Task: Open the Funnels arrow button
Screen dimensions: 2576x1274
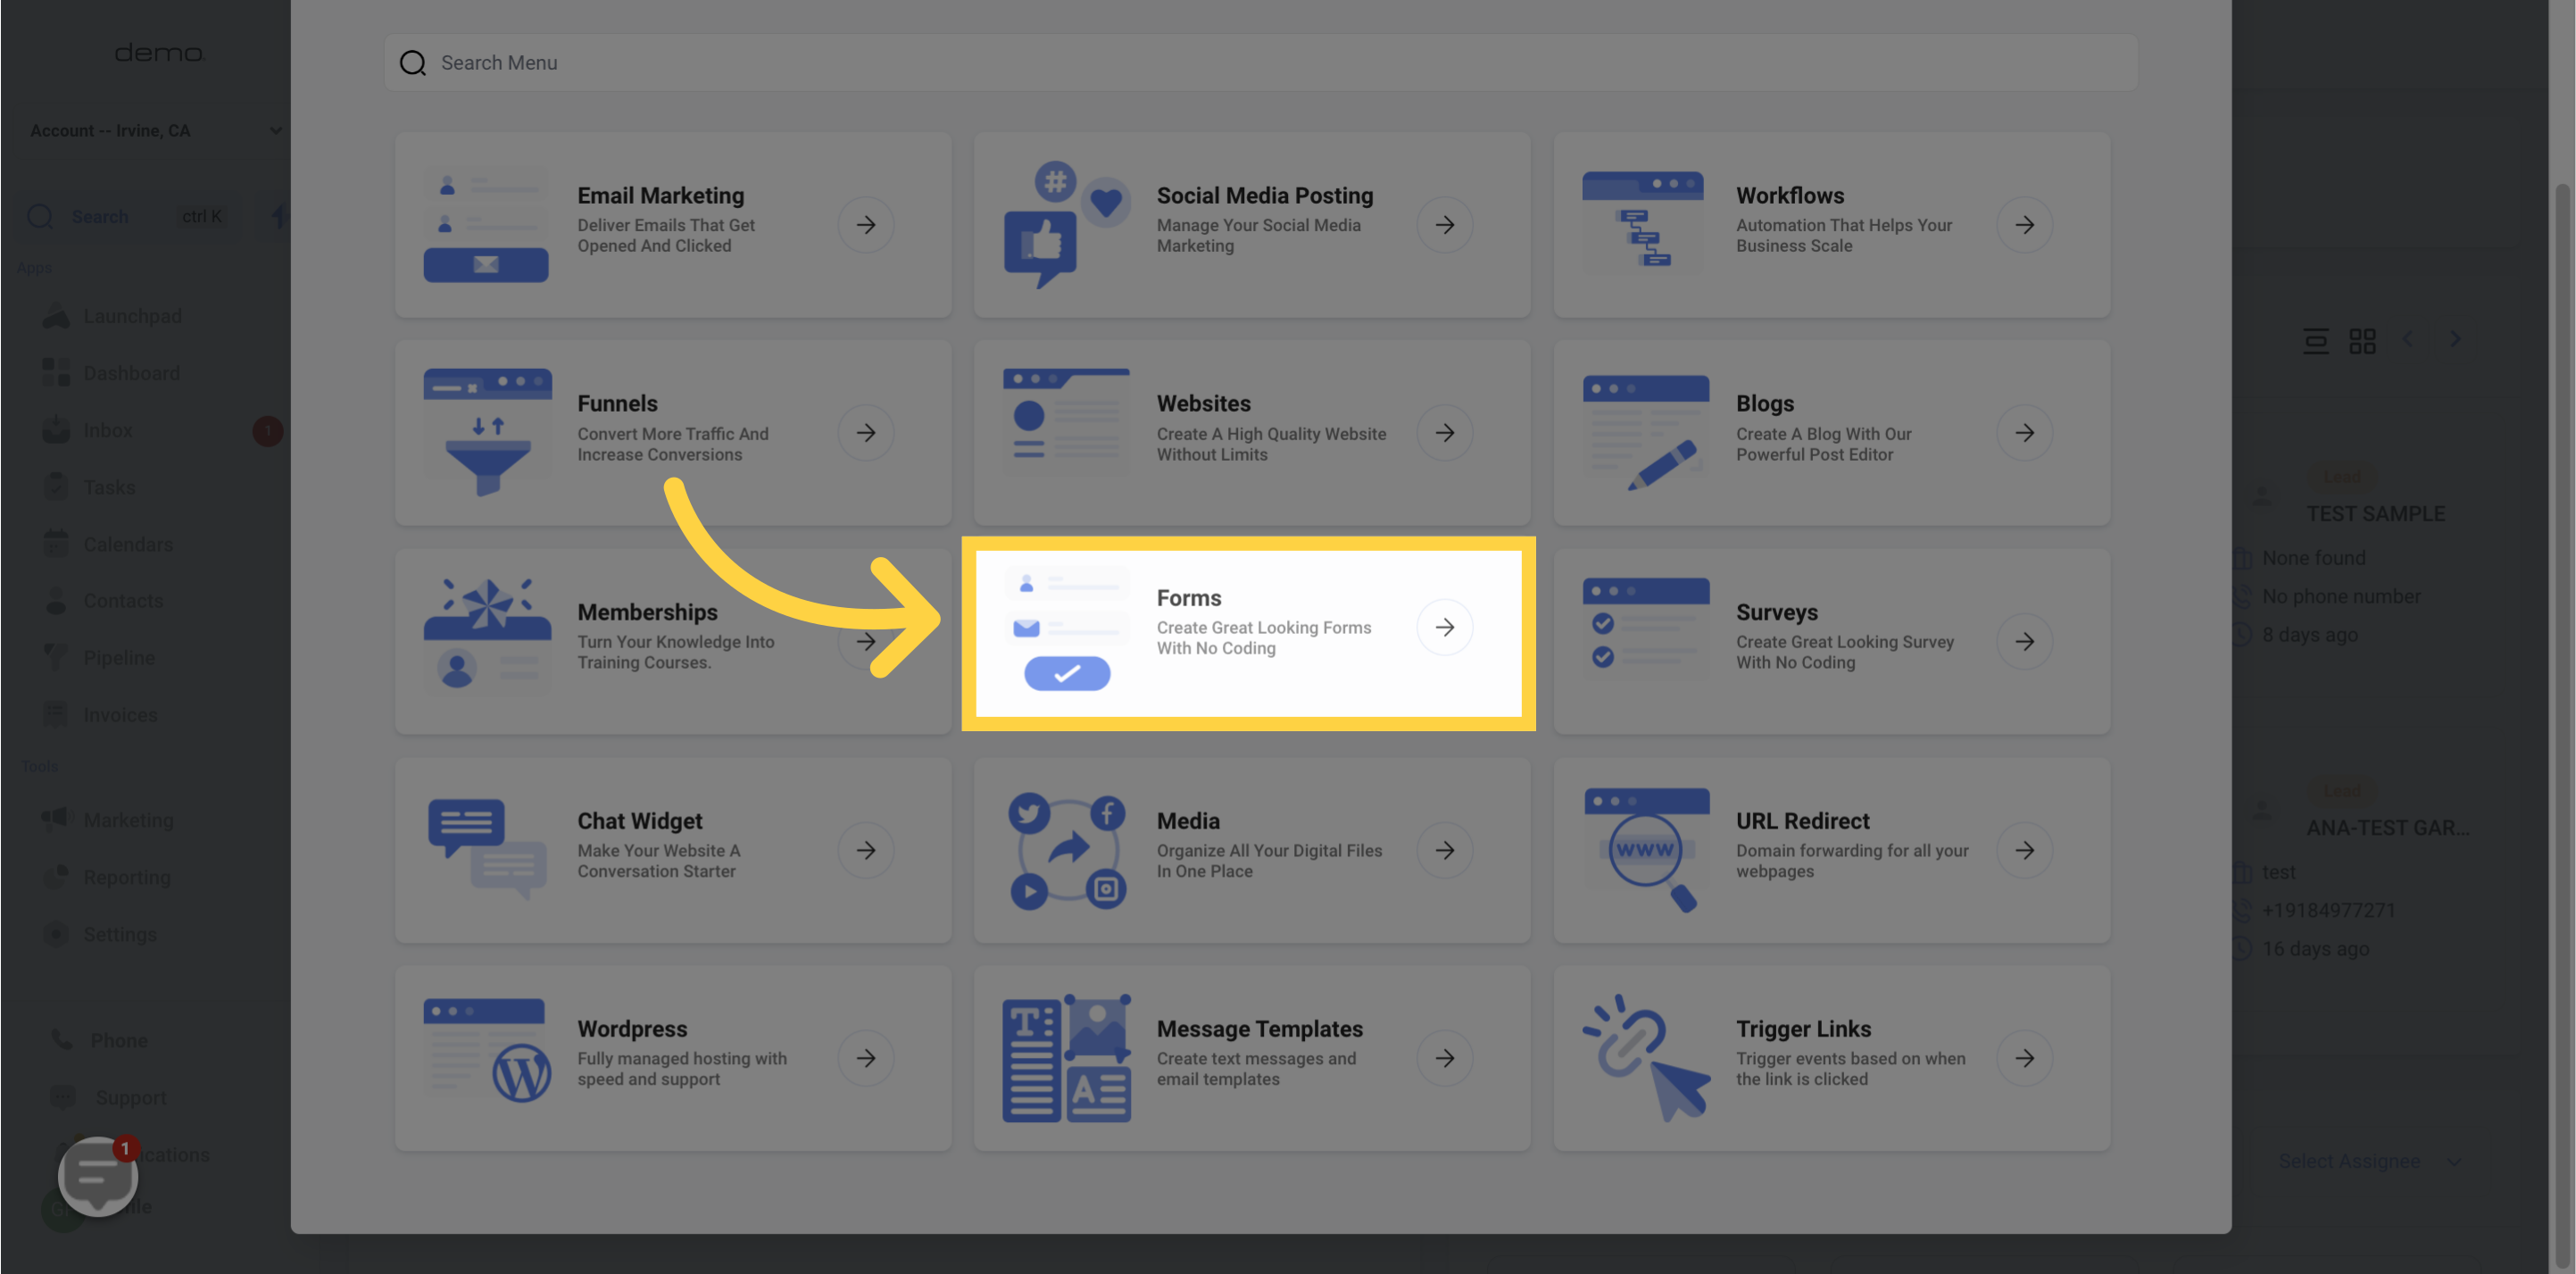Action: 865,433
